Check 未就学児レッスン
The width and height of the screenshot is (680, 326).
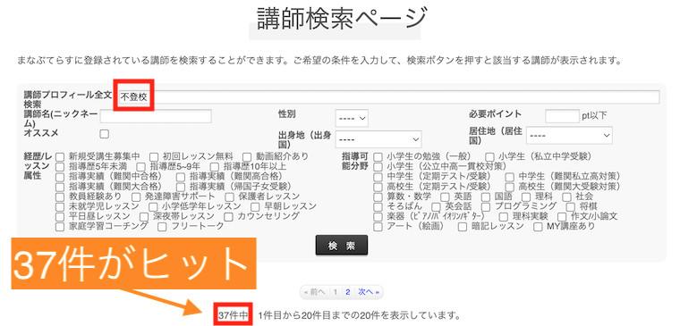pyautogui.click(x=60, y=206)
